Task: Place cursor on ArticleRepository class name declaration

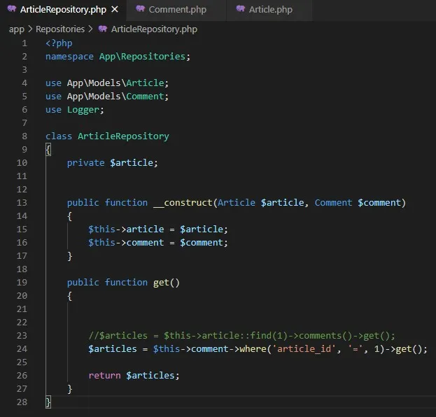Action: pyautogui.click(x=123, y=136)
